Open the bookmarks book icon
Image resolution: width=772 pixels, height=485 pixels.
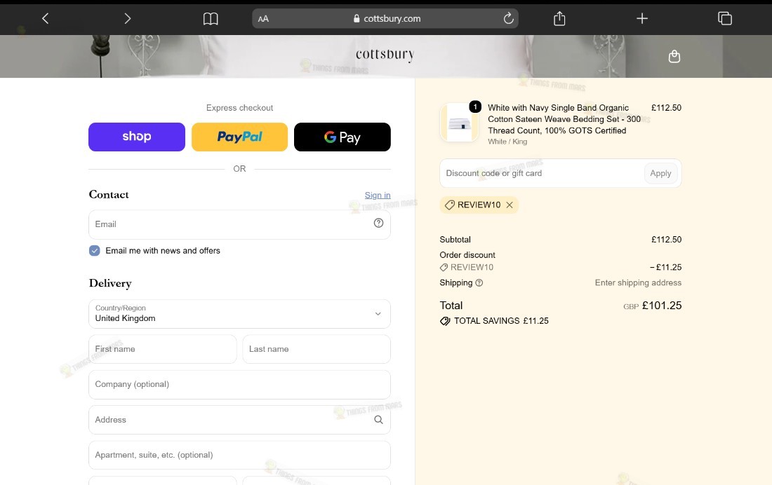coord(211,19)
